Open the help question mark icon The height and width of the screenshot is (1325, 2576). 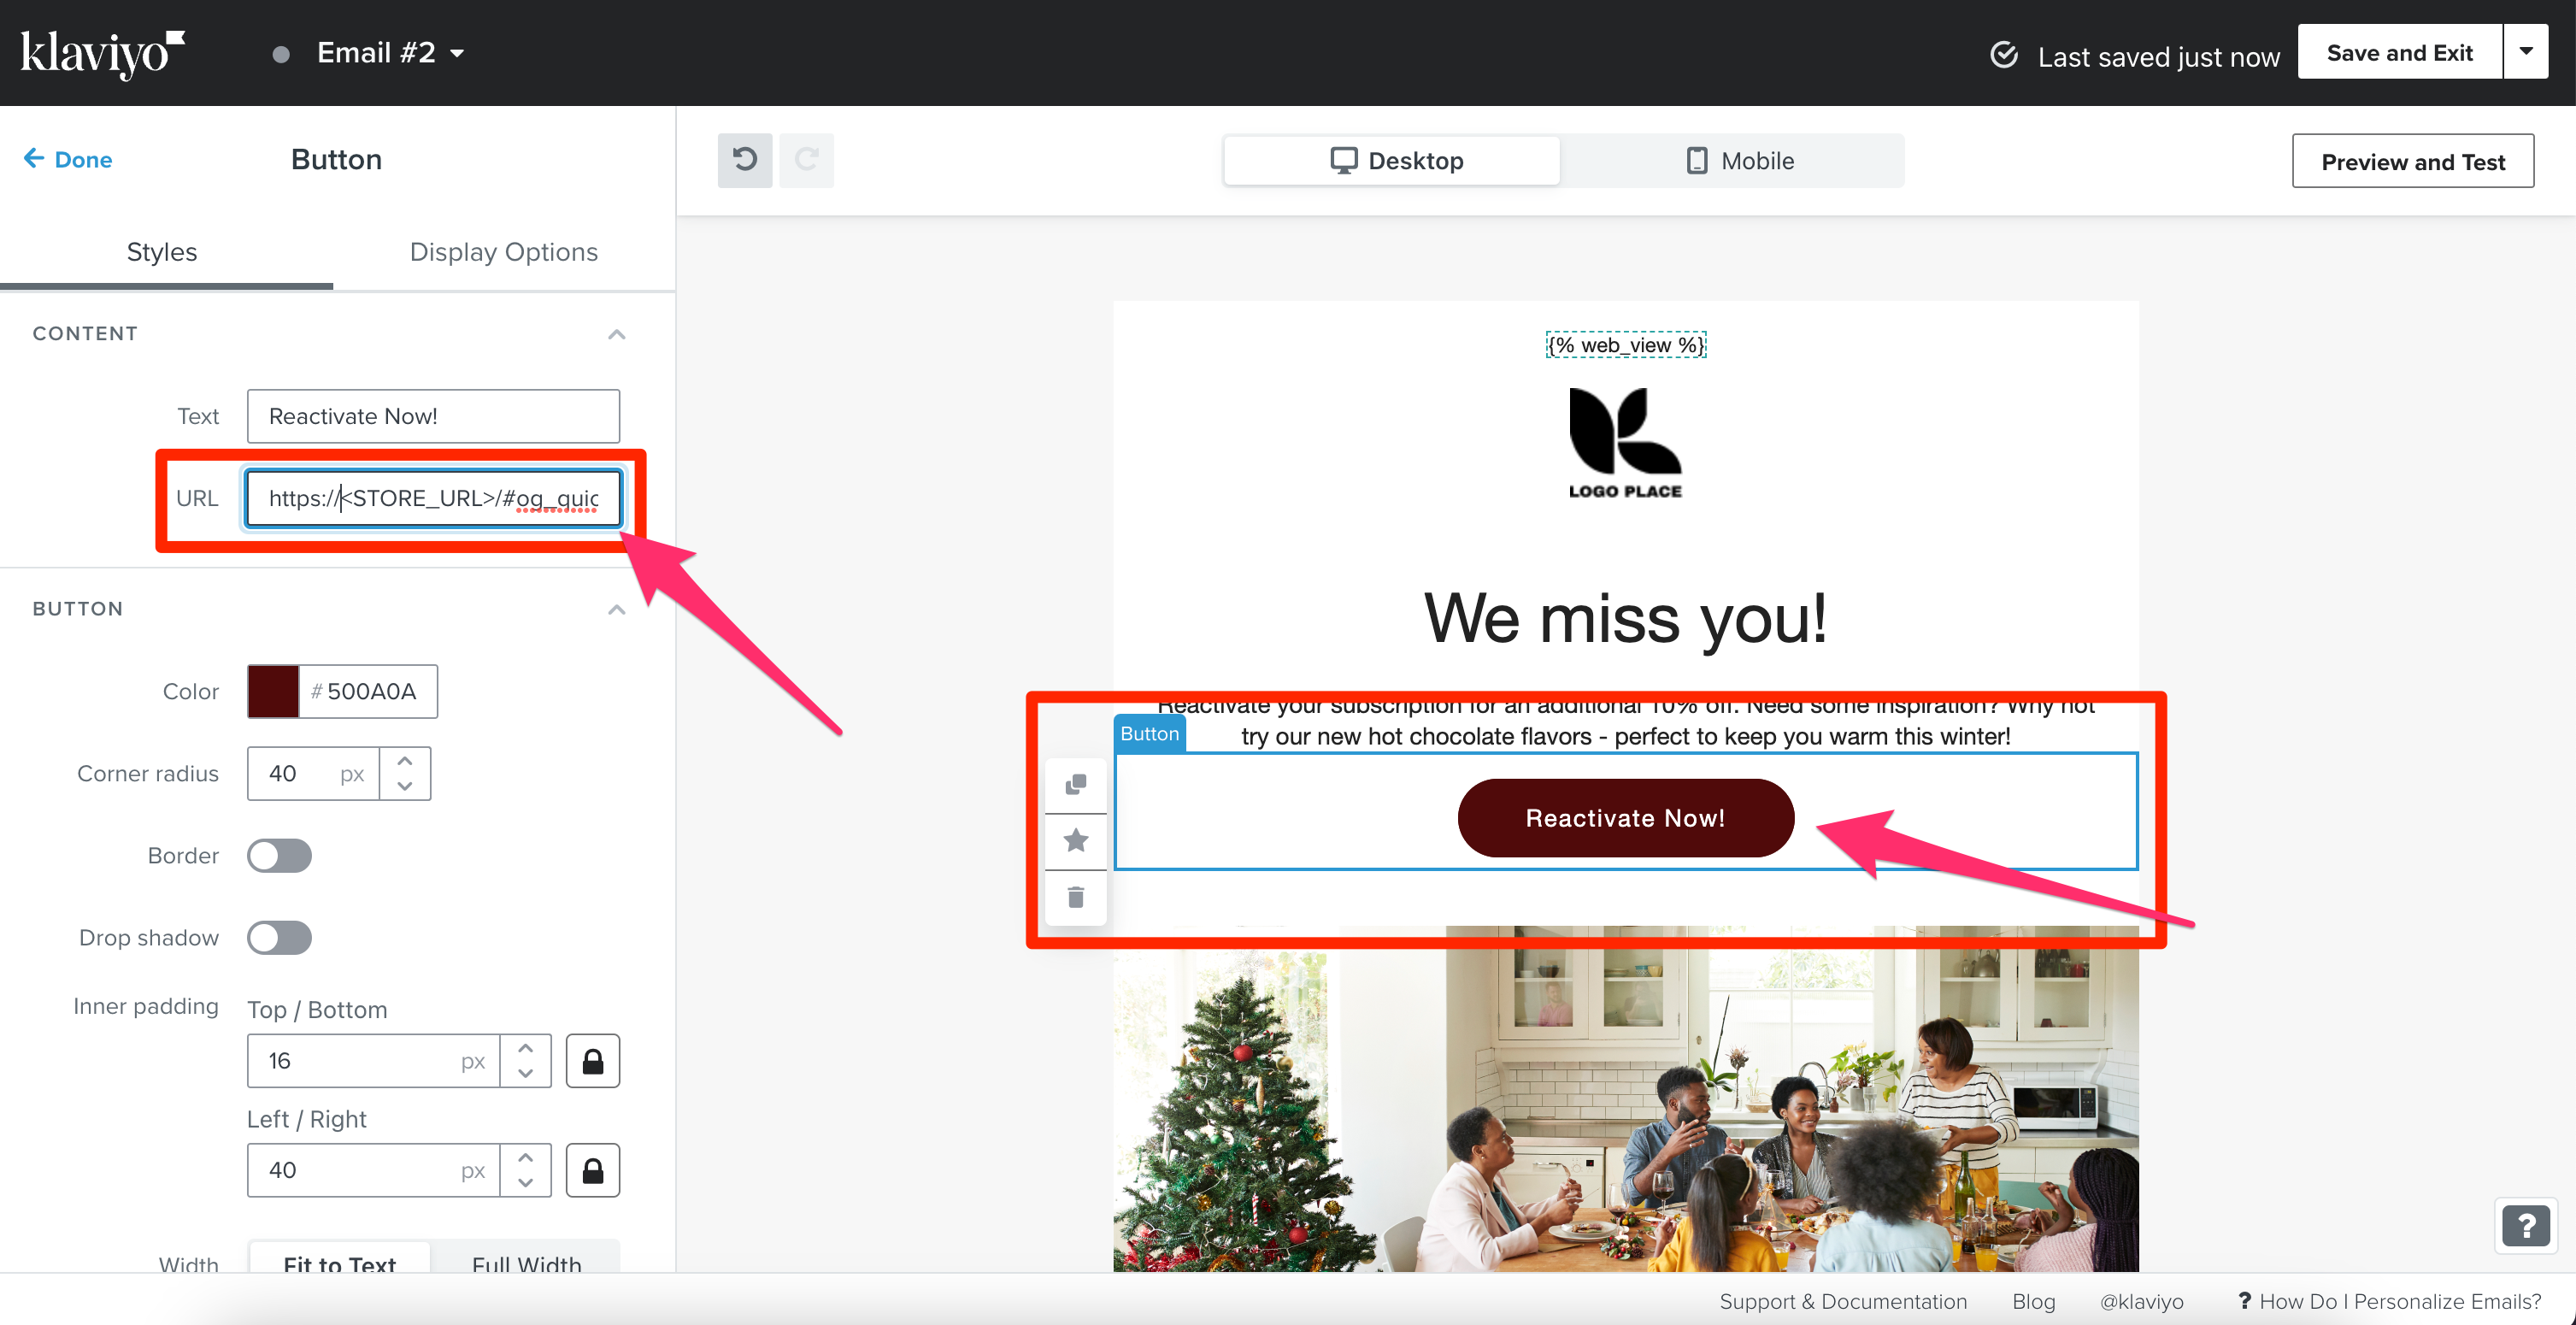point(2525,1224)
